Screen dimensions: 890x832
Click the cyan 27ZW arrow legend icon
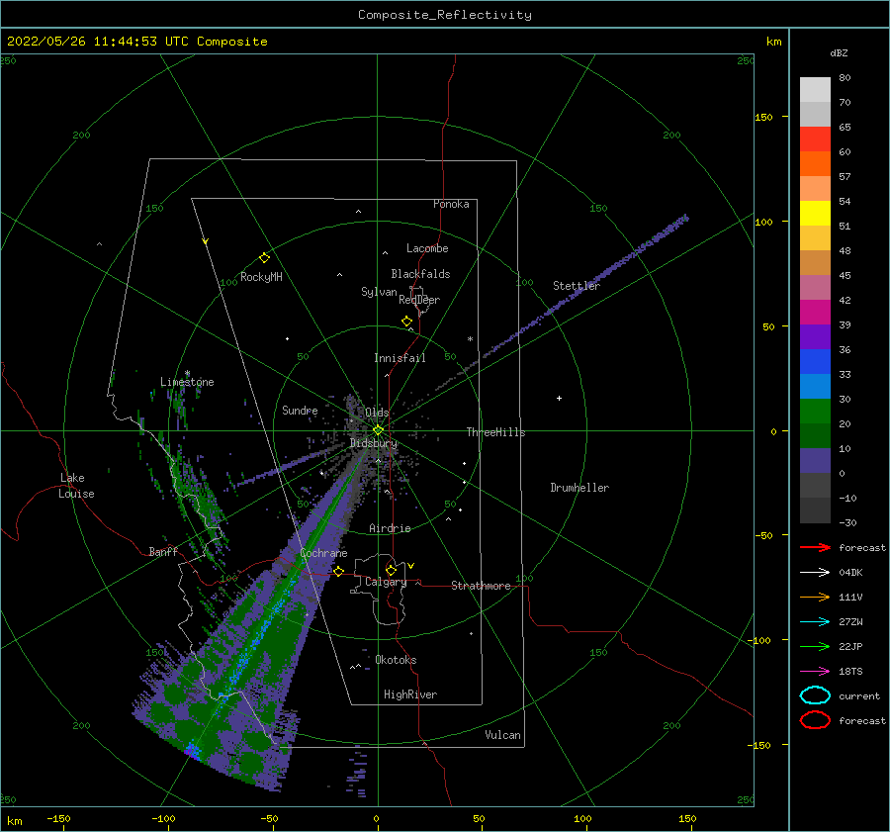point(815,622)
